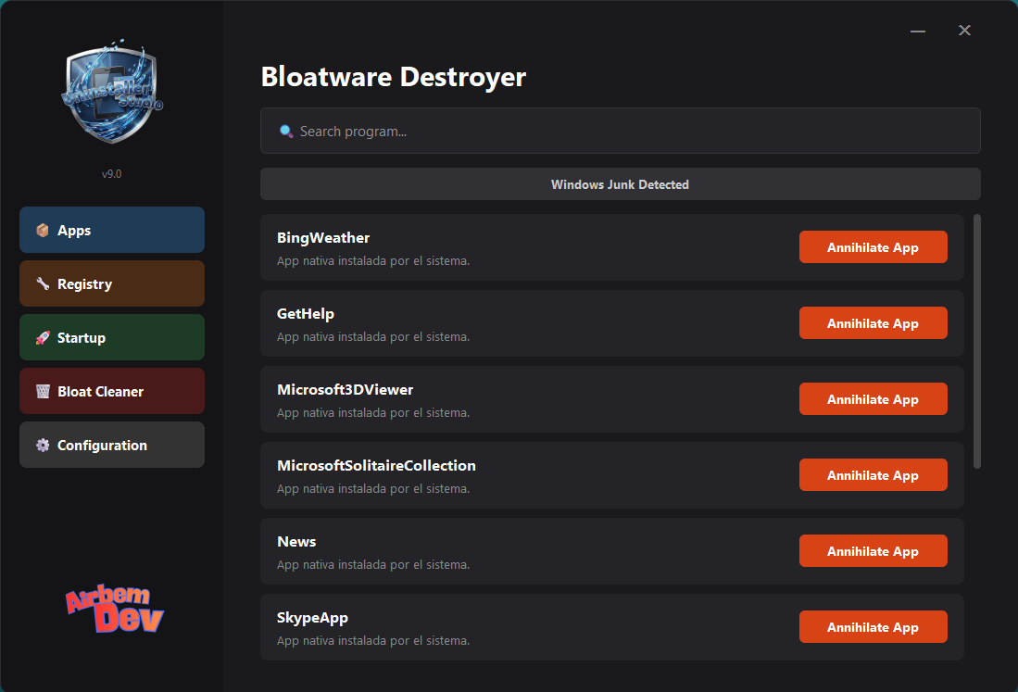This screenshot has width=1018, height=692.
Task: Open the Registry section
Action: (x=112, y=283)
